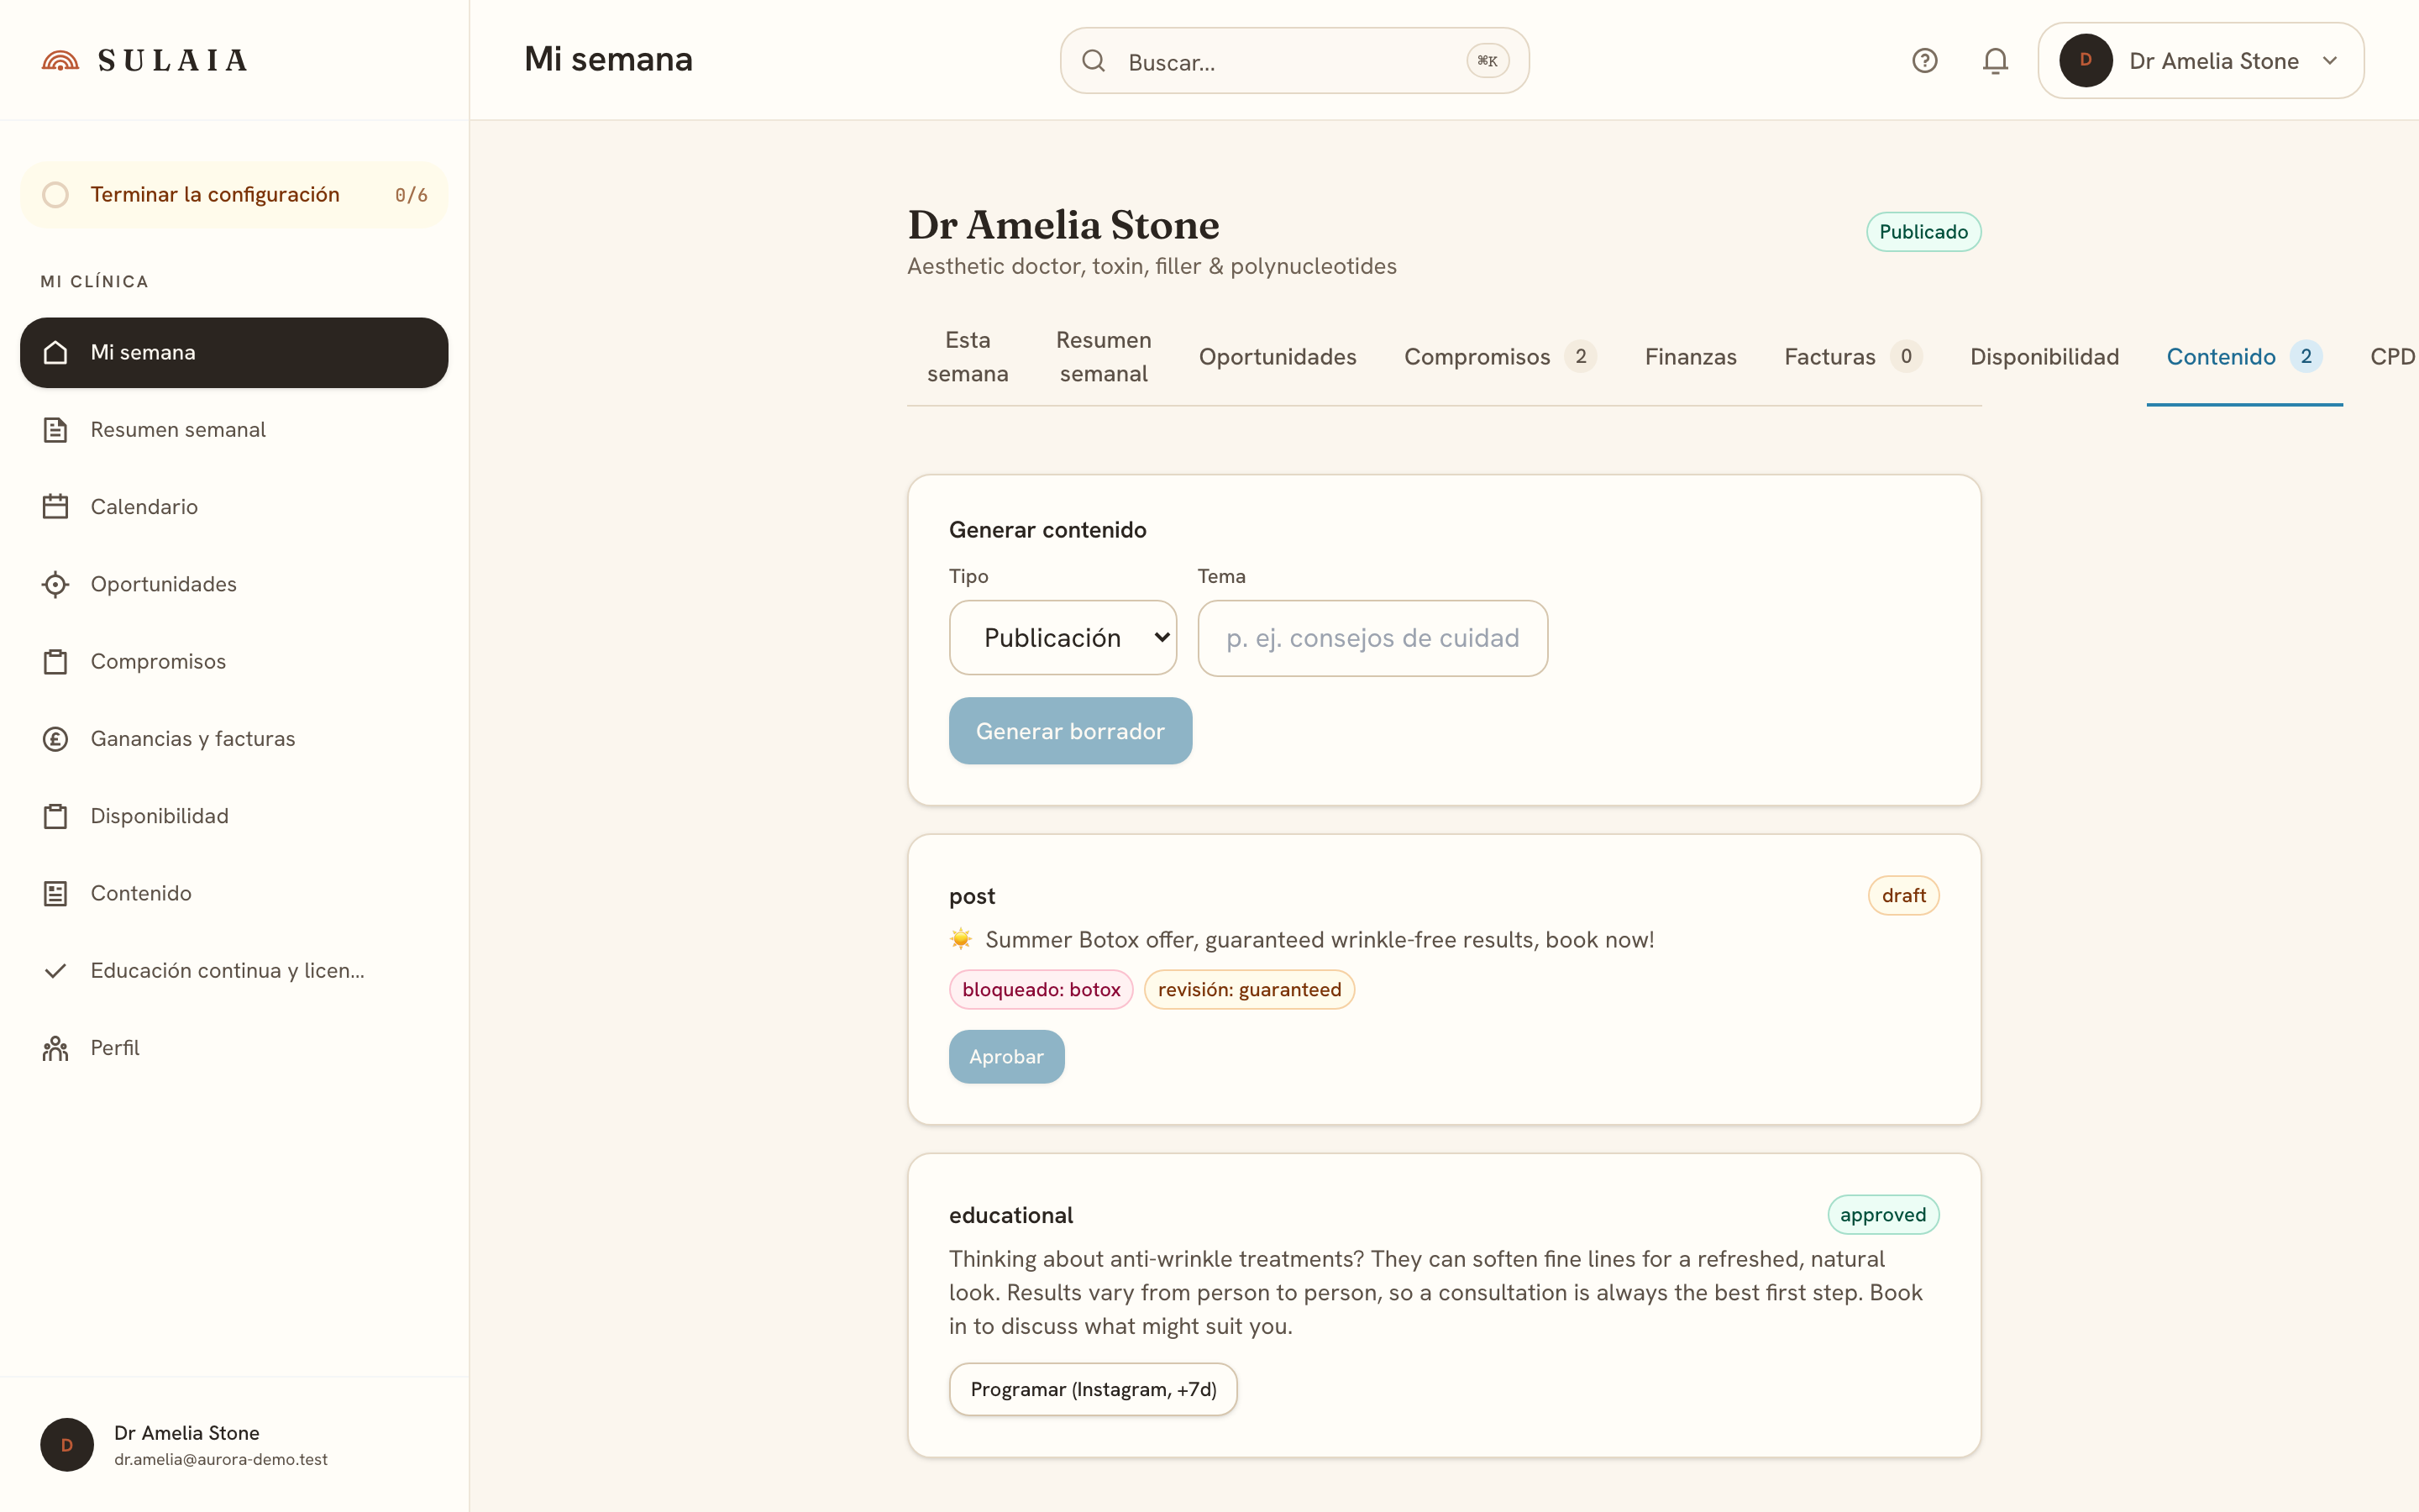Click the Resumen semanal file icon in sidebar
Screen dimensions: 2419x1512
55,430
